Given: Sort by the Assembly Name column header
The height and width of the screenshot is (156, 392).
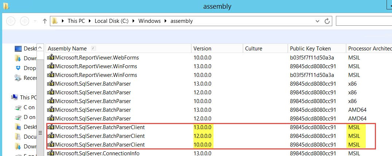Looking at the screenshot, I should 119,49.
